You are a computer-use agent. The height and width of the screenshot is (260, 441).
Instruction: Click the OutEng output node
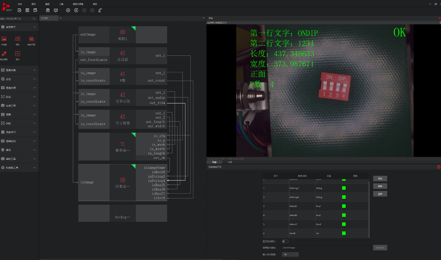[x=123, y=213]
